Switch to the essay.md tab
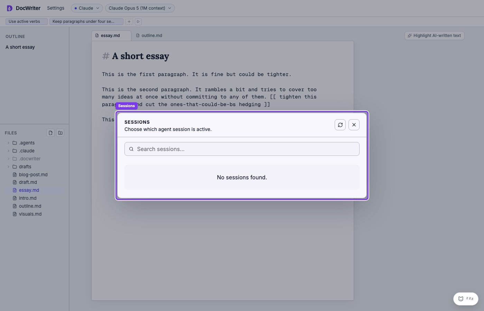The width and height of the screenshot is (484, 311). click(x=111, y=36)
